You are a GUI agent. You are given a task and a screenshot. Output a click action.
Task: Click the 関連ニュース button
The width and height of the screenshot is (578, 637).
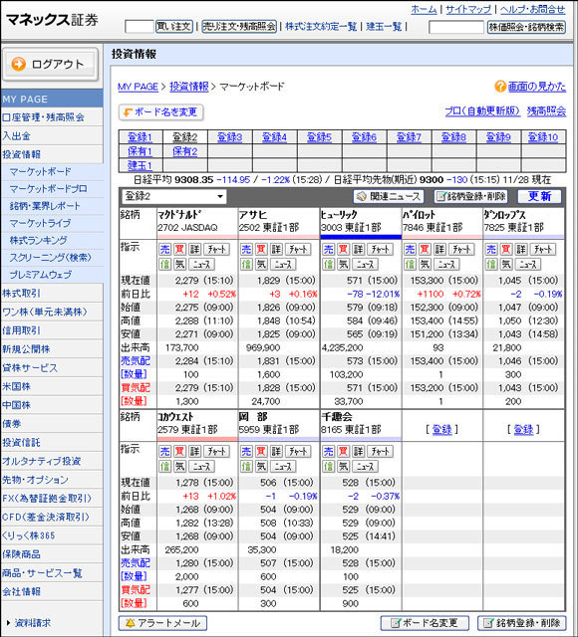(389, 197)
